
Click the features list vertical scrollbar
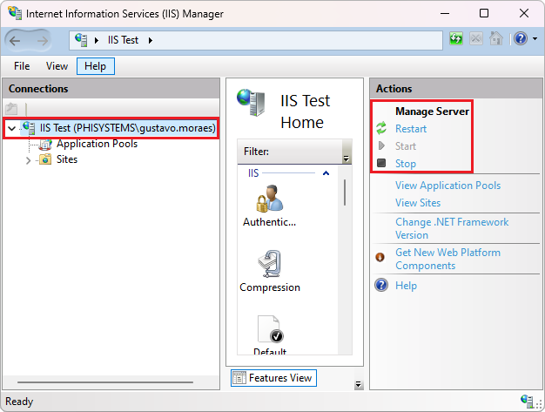pos(345,192)
